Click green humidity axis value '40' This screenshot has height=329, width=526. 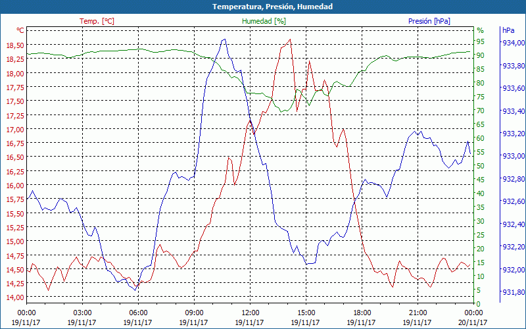pos(481,193)
